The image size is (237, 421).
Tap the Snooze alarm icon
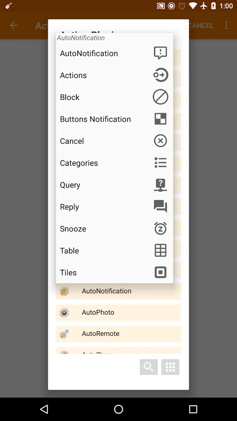tap(160, 228)
